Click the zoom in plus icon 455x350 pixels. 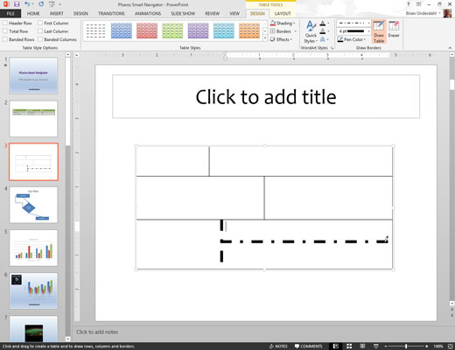(x=426, y=346)
